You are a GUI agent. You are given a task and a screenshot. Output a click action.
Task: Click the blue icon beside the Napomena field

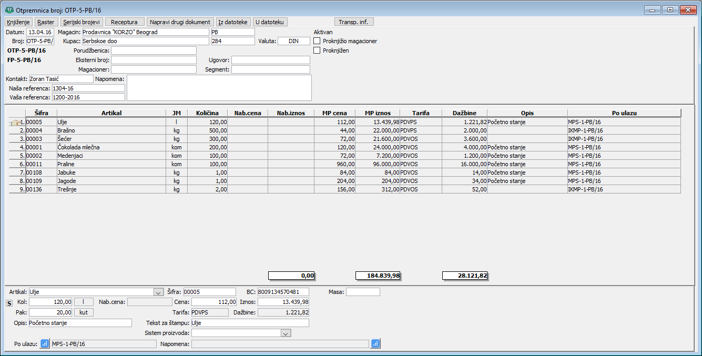375,344
